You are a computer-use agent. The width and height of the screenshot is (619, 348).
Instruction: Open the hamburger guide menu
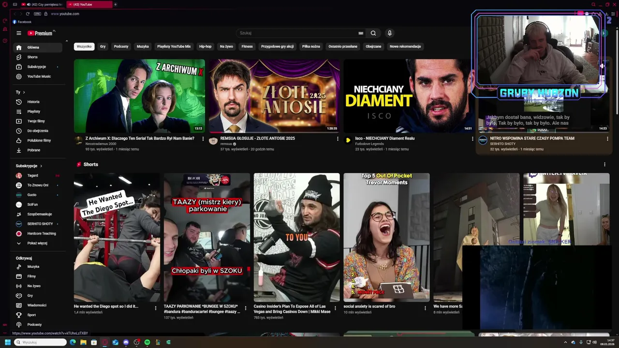click(18, 33)
